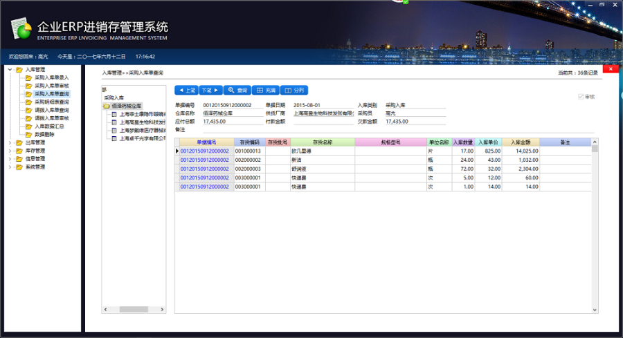Collapse the 入库管理 tree node
The height and width of the screenshot is (338, 623).
coord(10,70)
